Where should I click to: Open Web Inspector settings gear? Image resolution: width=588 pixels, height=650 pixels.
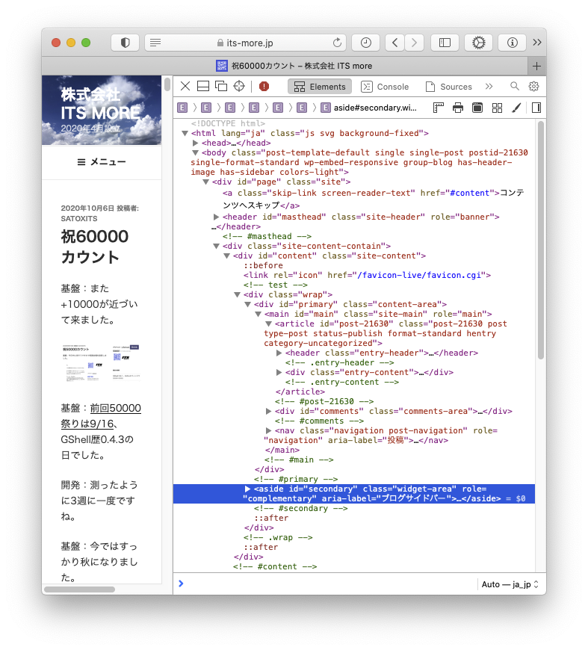533,87
